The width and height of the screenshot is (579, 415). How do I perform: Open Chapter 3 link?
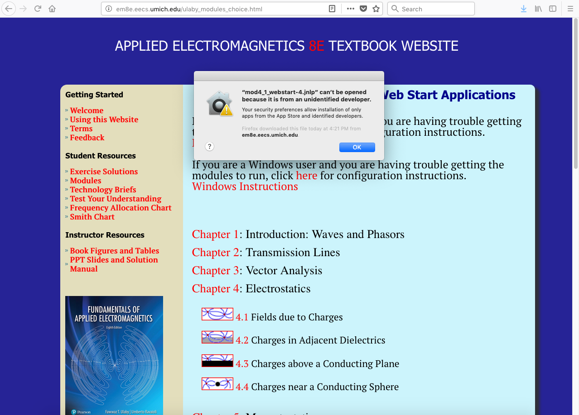tap(215, 271)
